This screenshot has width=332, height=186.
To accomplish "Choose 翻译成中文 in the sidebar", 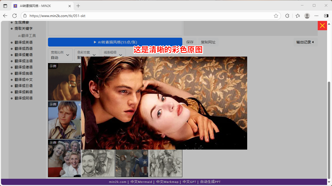I will pos(24,80).
